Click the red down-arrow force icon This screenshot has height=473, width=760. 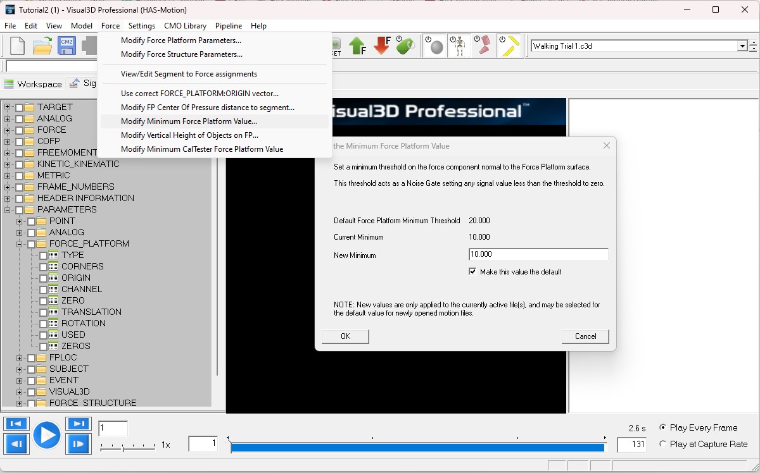tap(381, 46)
